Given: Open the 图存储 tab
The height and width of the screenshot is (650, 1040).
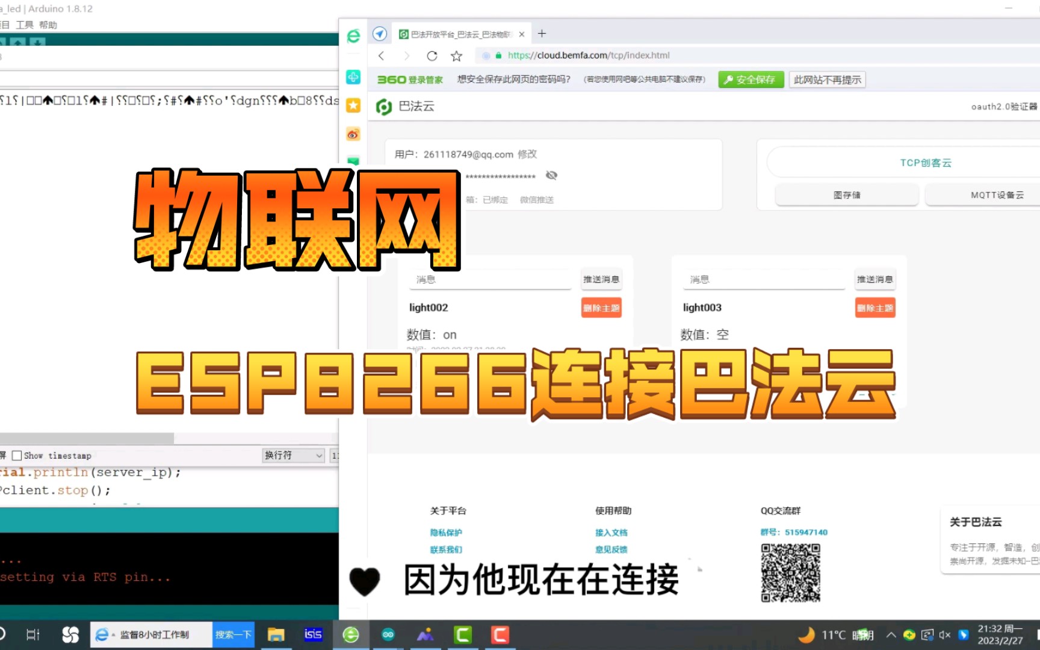Looking at the screenshot, I should [x=847, y=195].
